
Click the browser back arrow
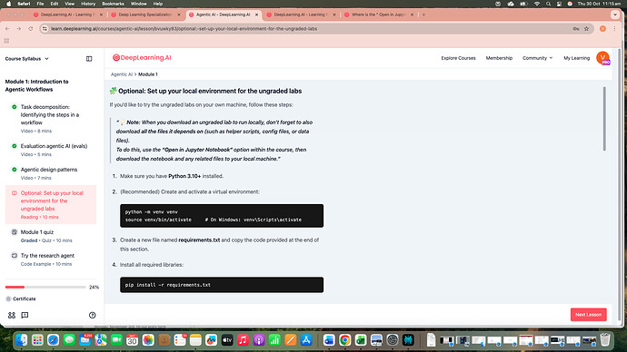coord(7,29)
